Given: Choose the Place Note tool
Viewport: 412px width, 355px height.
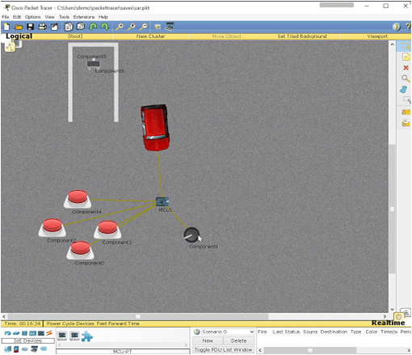Looking at the screenshot, I should [x=406, y=57].
